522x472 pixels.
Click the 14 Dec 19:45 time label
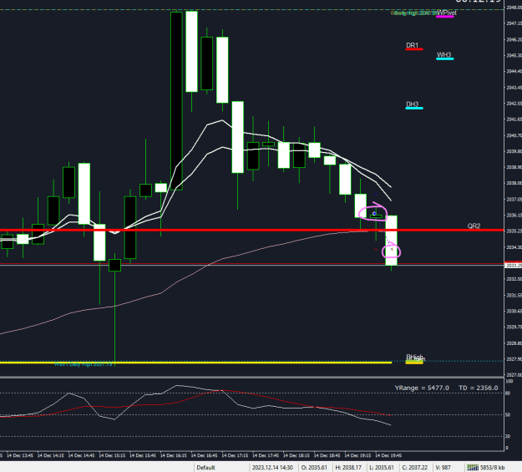tap(388, 455)
